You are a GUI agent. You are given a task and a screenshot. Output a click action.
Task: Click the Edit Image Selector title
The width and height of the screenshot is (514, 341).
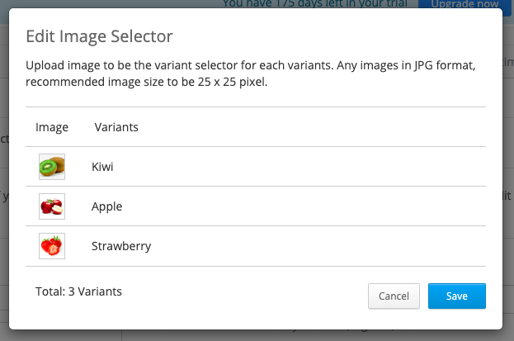coord(99,36)
